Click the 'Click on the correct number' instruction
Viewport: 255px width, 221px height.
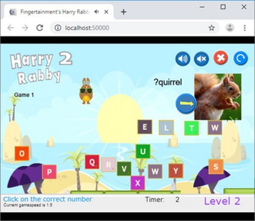point(48,199)
